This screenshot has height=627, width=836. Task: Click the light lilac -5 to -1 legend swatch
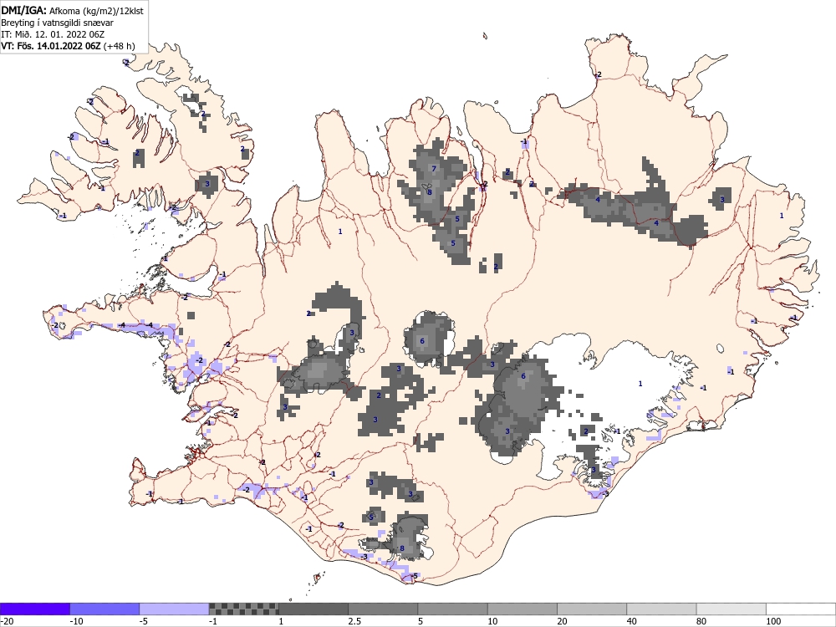pyautogui.click(x=175, y=609)
